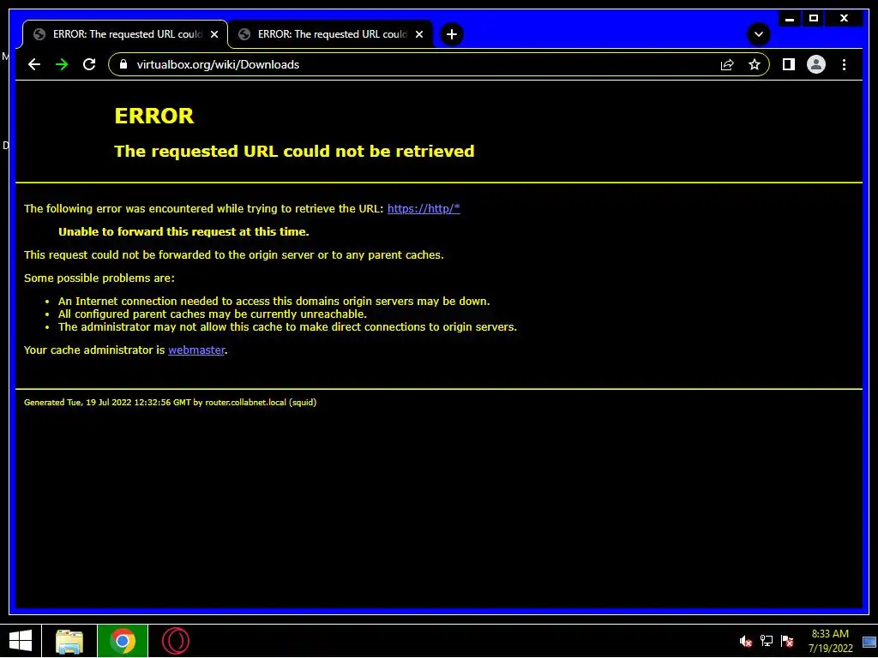Click 'Unable to forward this request' text
The width and height of the screenshot is (878, 658).
pos(183,231)
